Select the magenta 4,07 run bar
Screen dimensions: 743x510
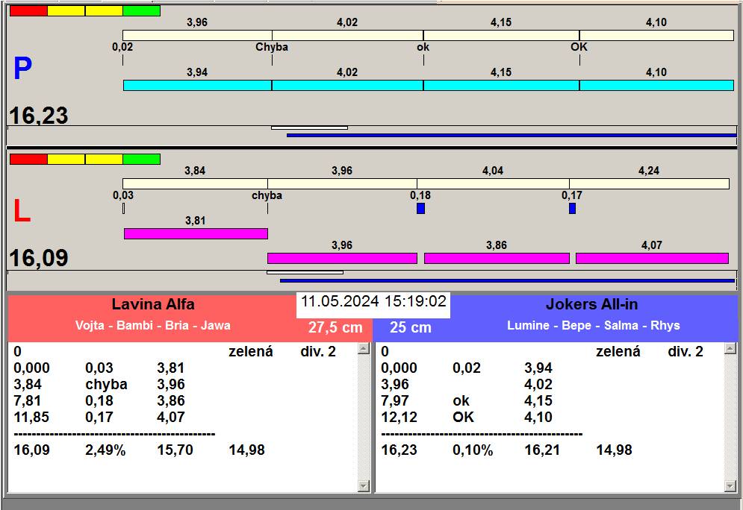tap(652, 258)
